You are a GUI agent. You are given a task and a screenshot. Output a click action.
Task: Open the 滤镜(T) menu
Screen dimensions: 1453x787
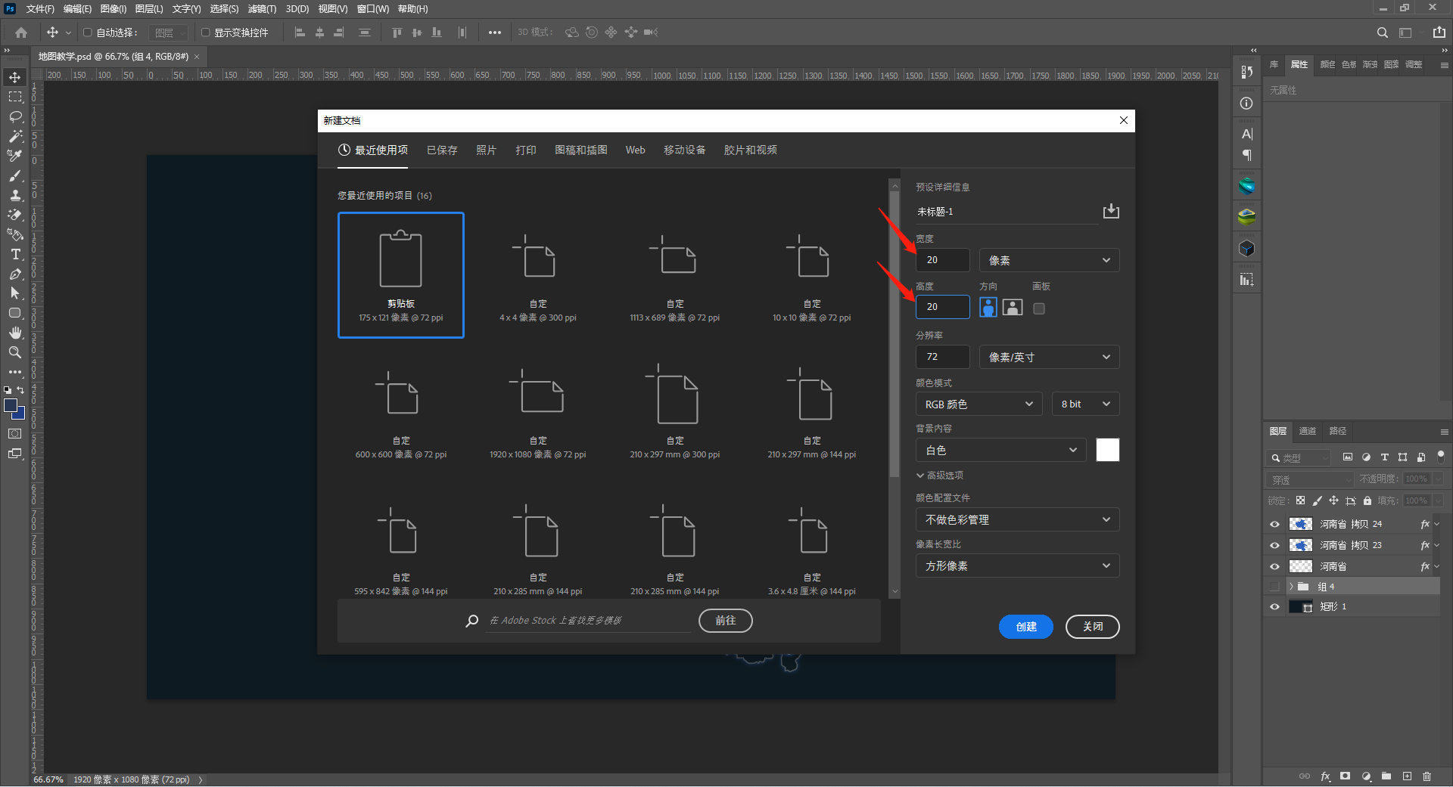click(x=262, y=9)
